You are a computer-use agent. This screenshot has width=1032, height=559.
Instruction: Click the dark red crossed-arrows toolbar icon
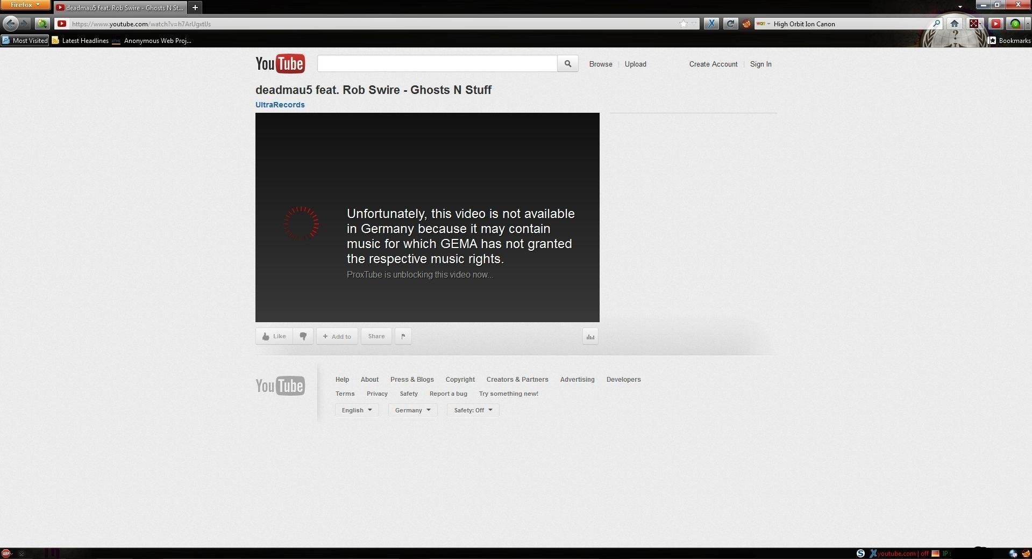tap(974, 24)
